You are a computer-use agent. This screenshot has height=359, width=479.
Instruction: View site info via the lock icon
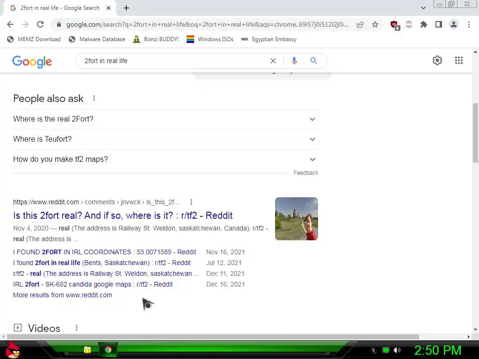(59, 24)
